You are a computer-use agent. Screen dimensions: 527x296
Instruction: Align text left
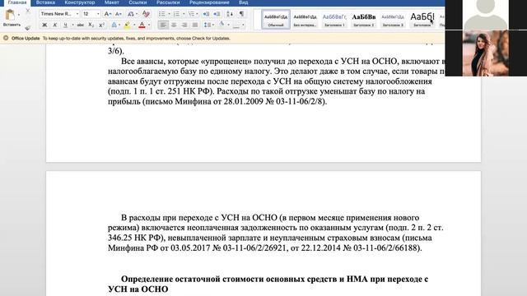[x=163, y=25]
